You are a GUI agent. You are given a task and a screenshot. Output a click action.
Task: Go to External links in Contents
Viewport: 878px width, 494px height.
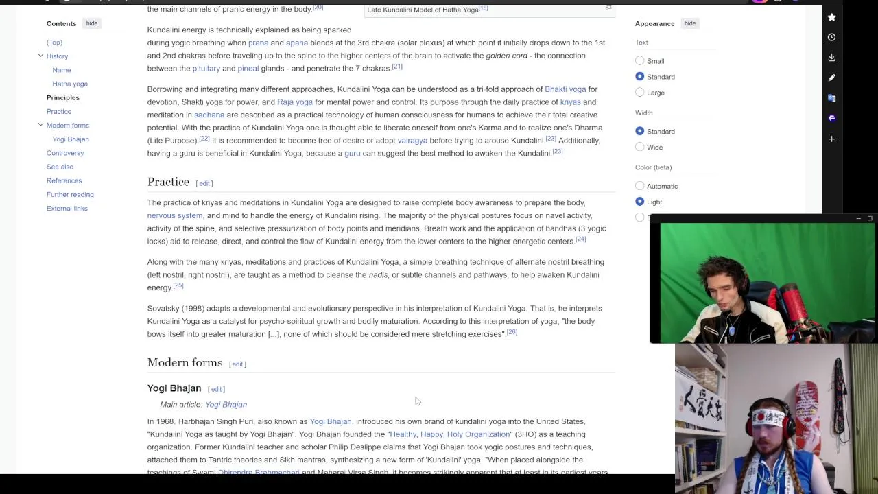click(x=67, y=209)
